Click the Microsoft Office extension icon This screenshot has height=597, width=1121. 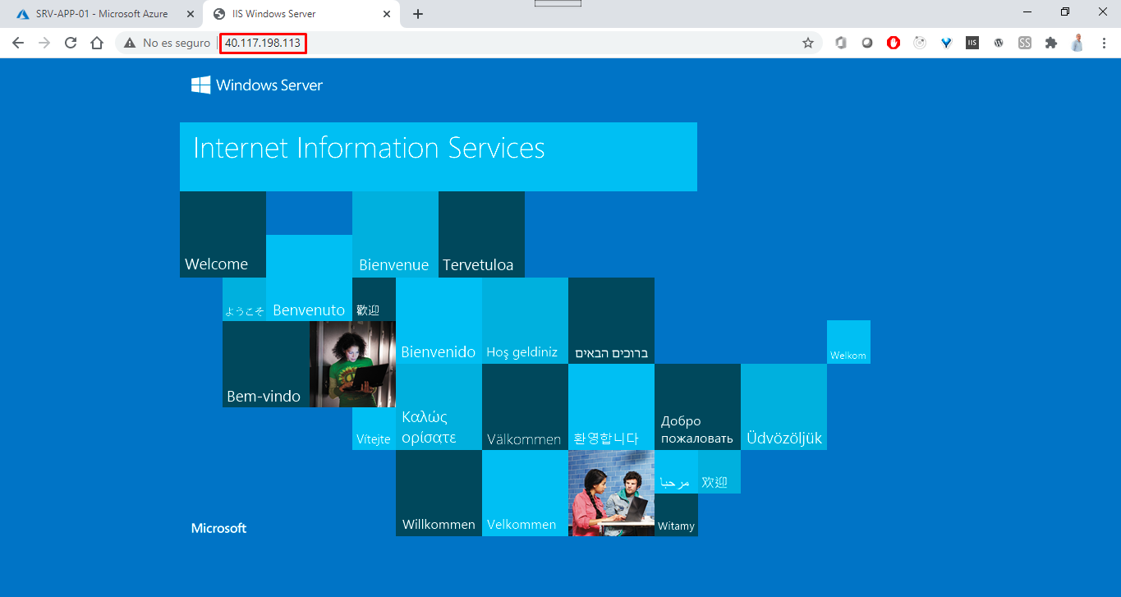840,42
